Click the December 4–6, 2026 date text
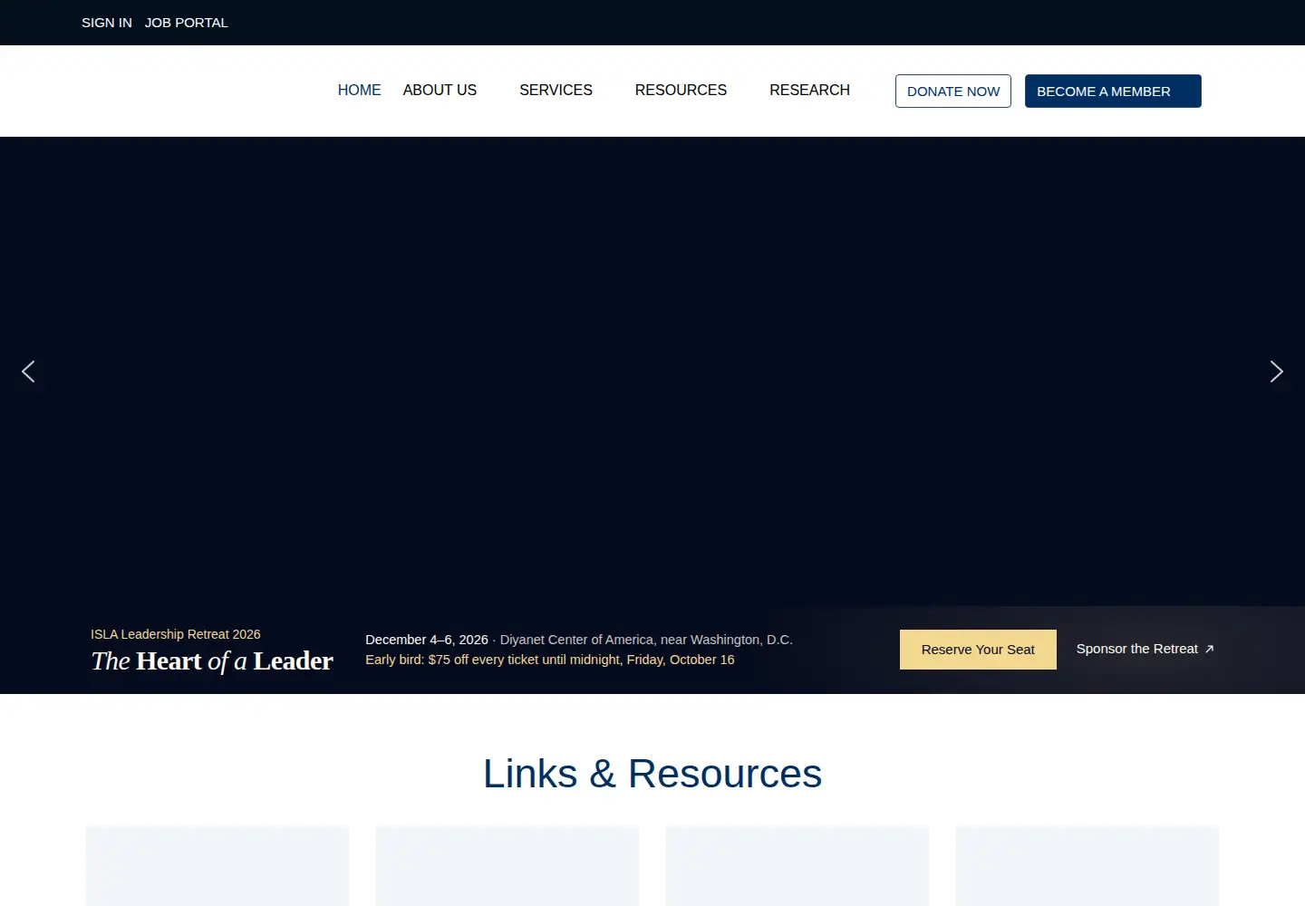1305x906 pixels. (427, 640)
